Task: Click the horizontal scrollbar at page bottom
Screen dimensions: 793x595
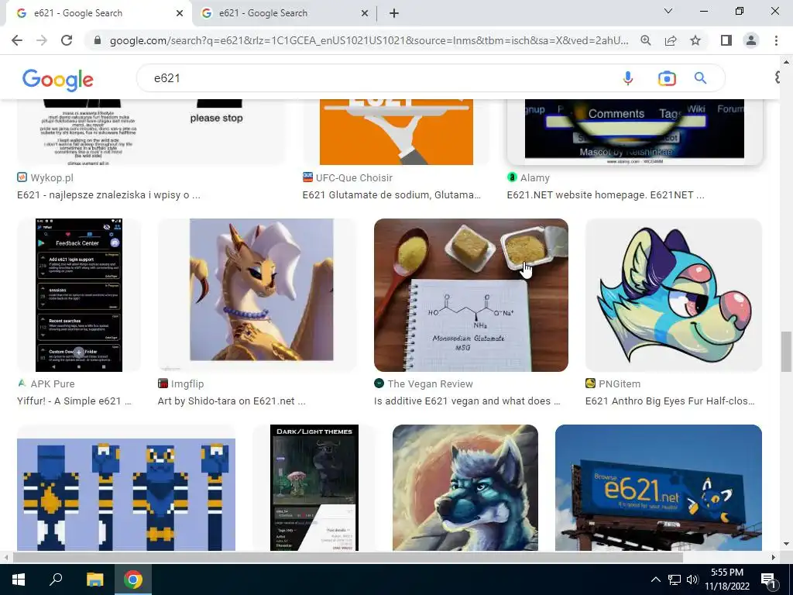Action: (348, 557)
